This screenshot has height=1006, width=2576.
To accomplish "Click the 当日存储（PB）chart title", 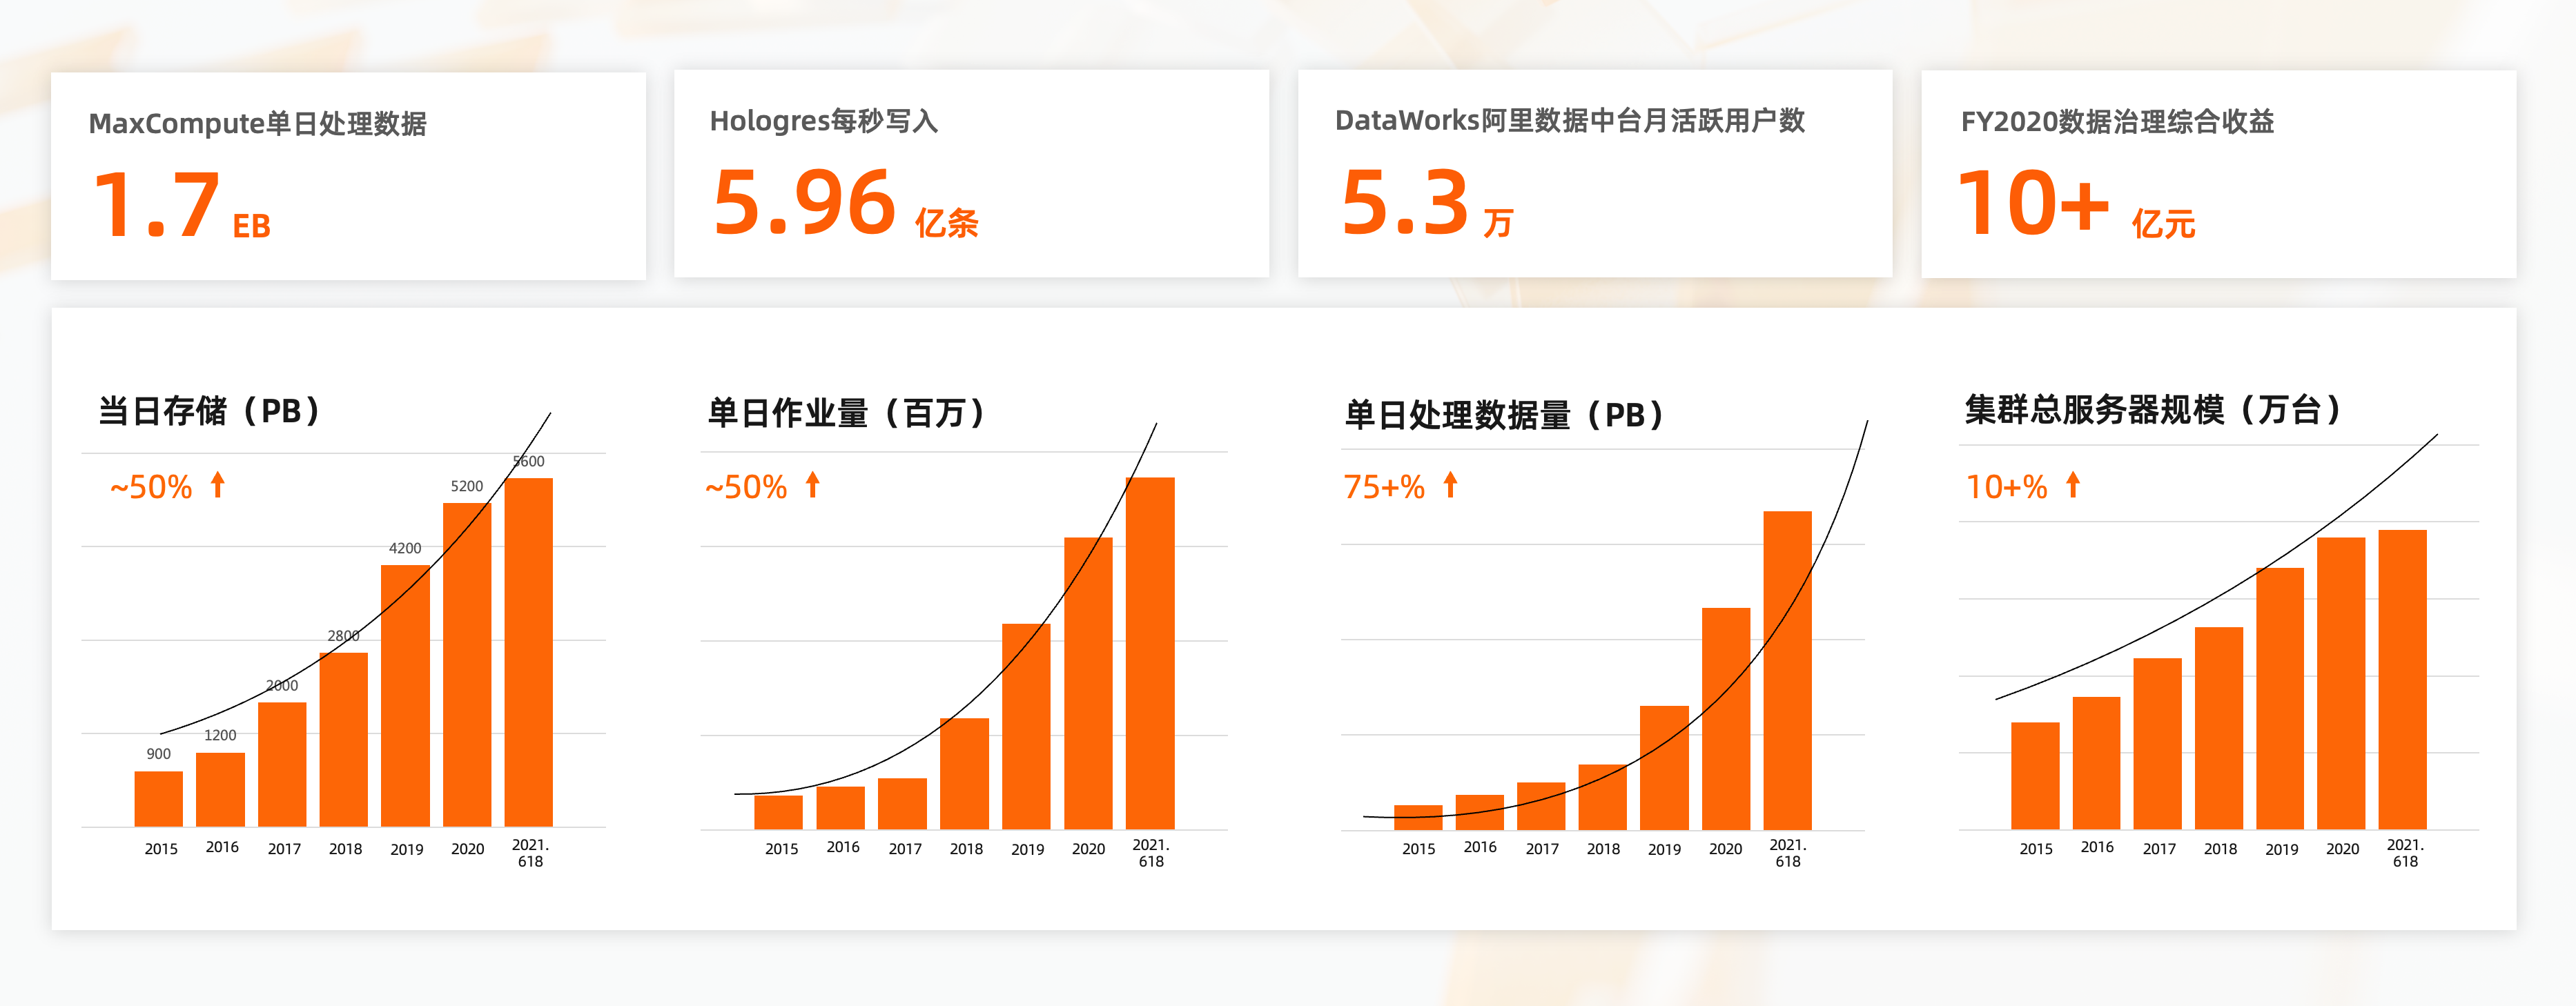I will pos(210,411).
